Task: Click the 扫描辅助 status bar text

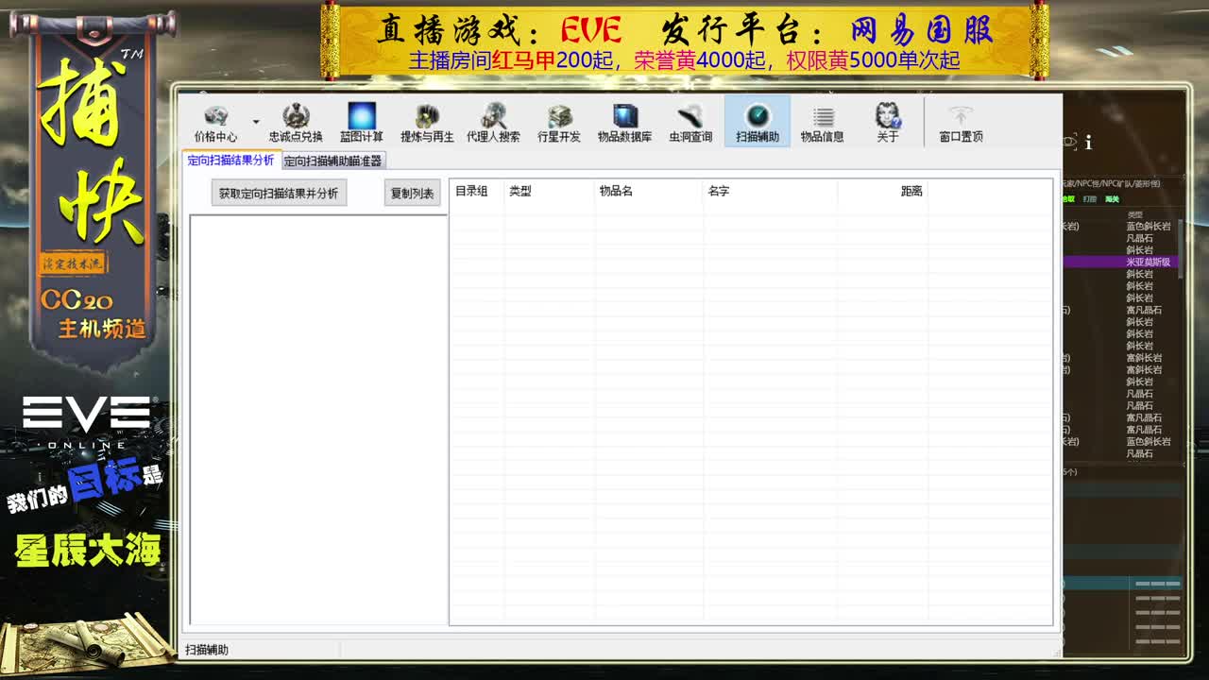Action: tap(207, 650)
